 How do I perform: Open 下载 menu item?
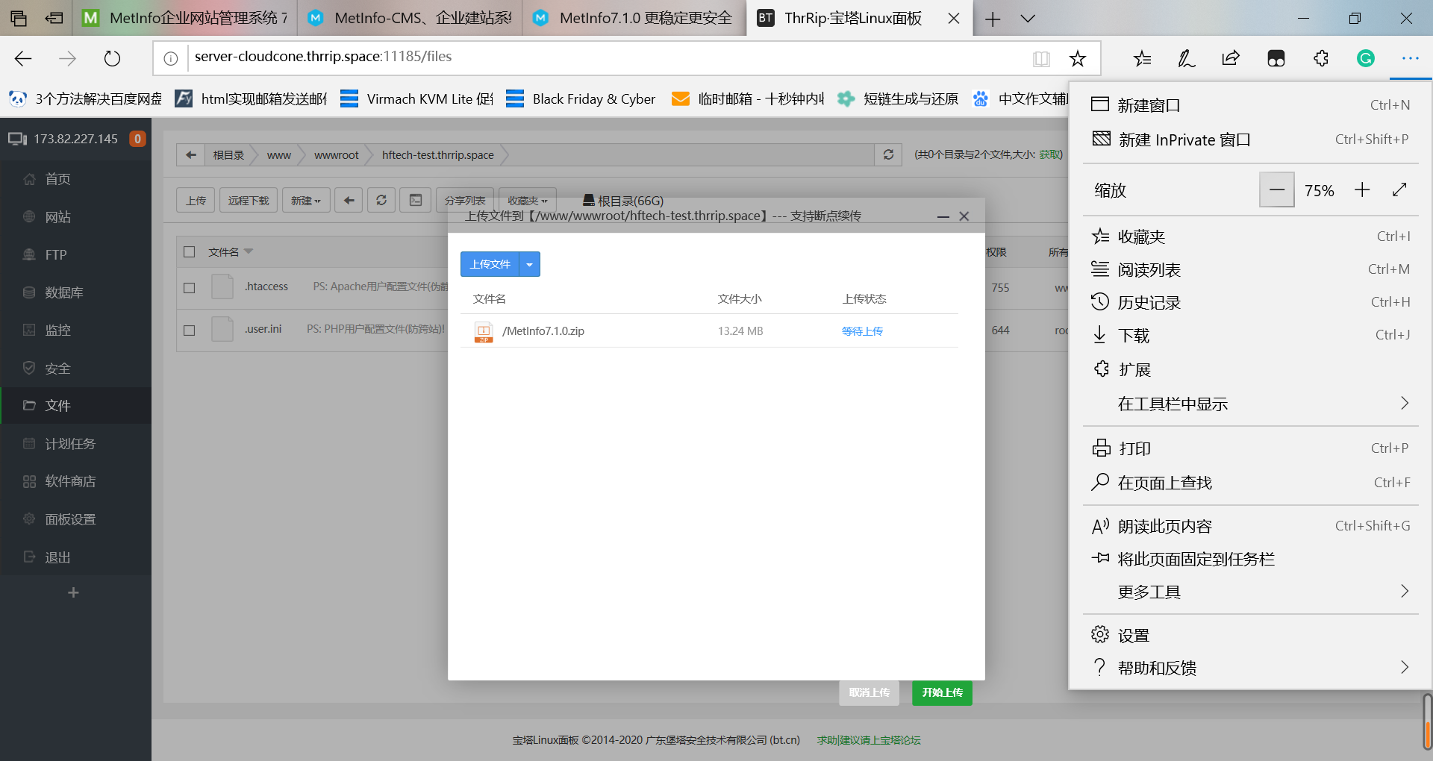(1250, 335)
